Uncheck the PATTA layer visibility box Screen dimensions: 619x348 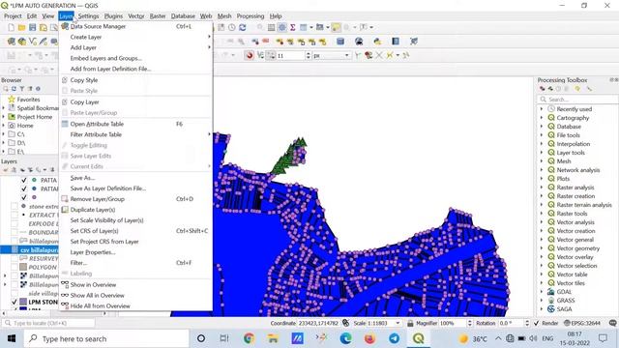pos(23,180)
